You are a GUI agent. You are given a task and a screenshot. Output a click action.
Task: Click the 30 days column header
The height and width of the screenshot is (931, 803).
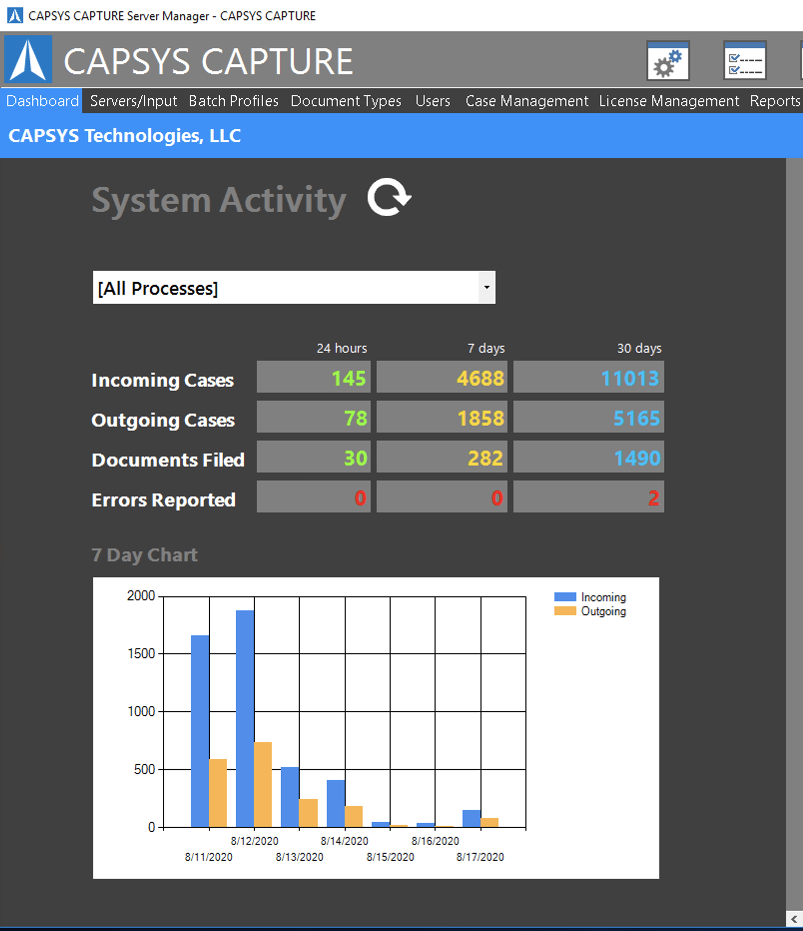coord(639,348)
